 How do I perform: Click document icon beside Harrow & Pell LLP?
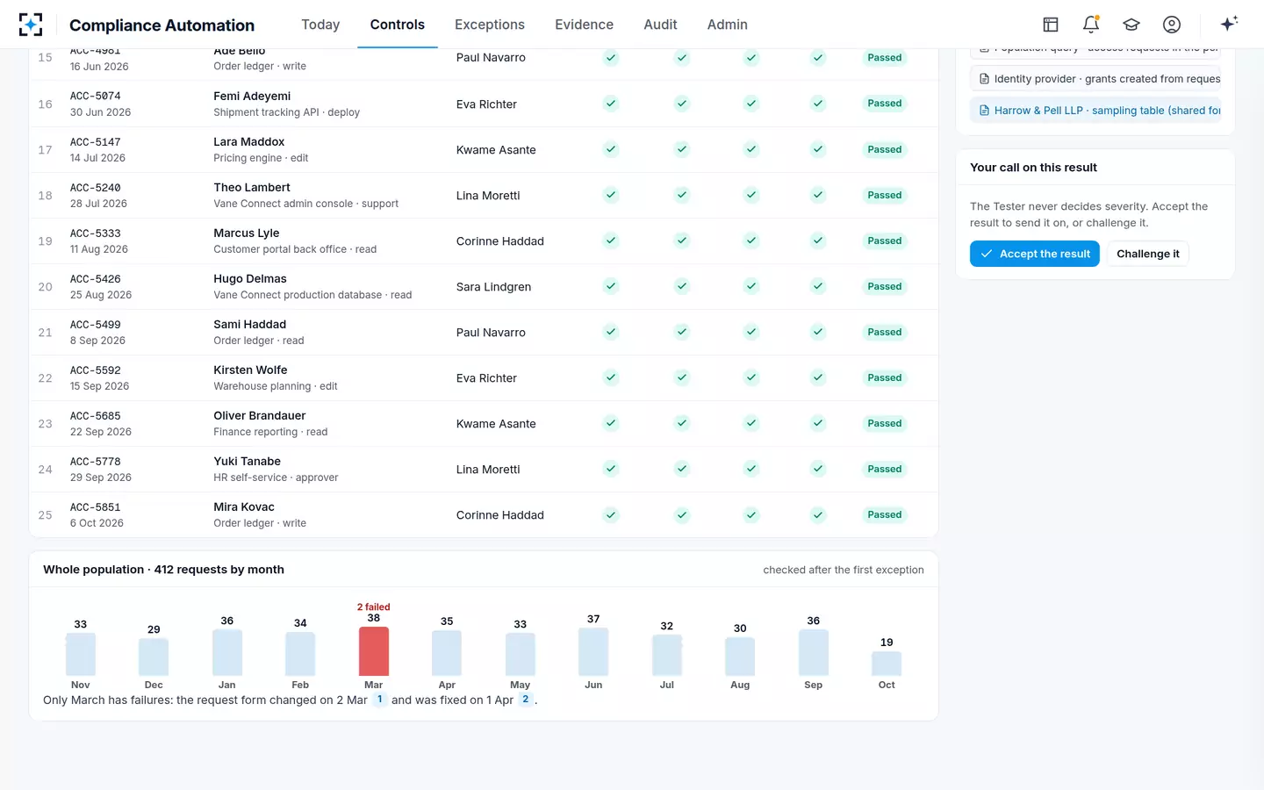click(984, 111)
